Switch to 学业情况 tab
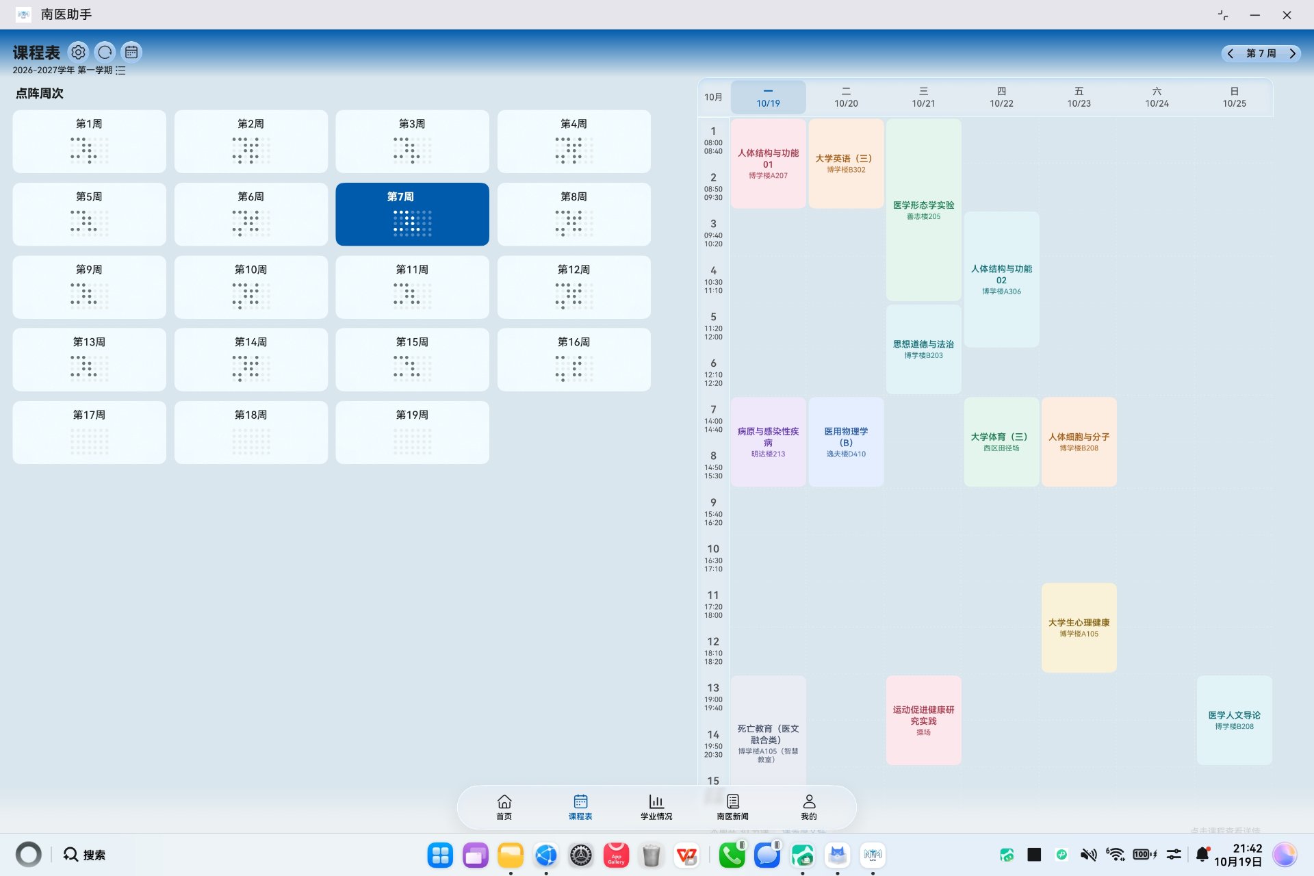The width and height of the screenshot is (1314, 876). click(656, 807)
